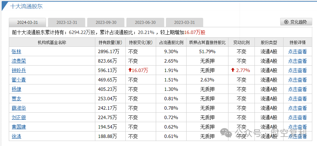Click the 20.21% cumulative ratio text
This screenshot has height=146, width=317.
147,32
